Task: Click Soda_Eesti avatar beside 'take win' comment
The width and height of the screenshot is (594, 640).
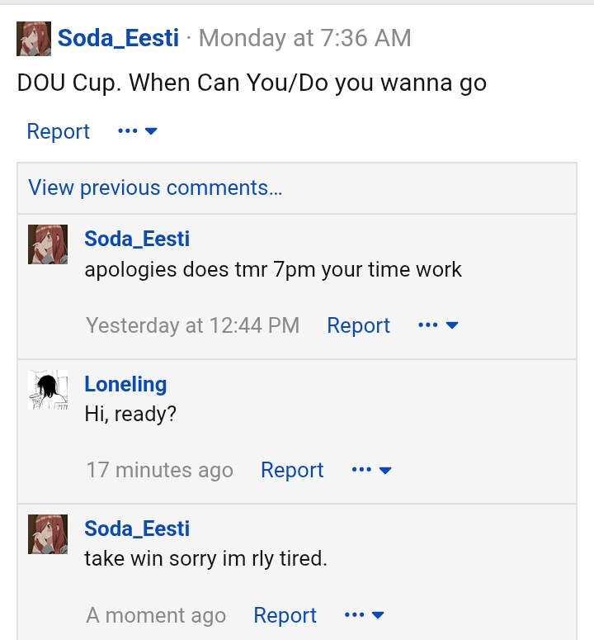Action: (x=48, y=534)
